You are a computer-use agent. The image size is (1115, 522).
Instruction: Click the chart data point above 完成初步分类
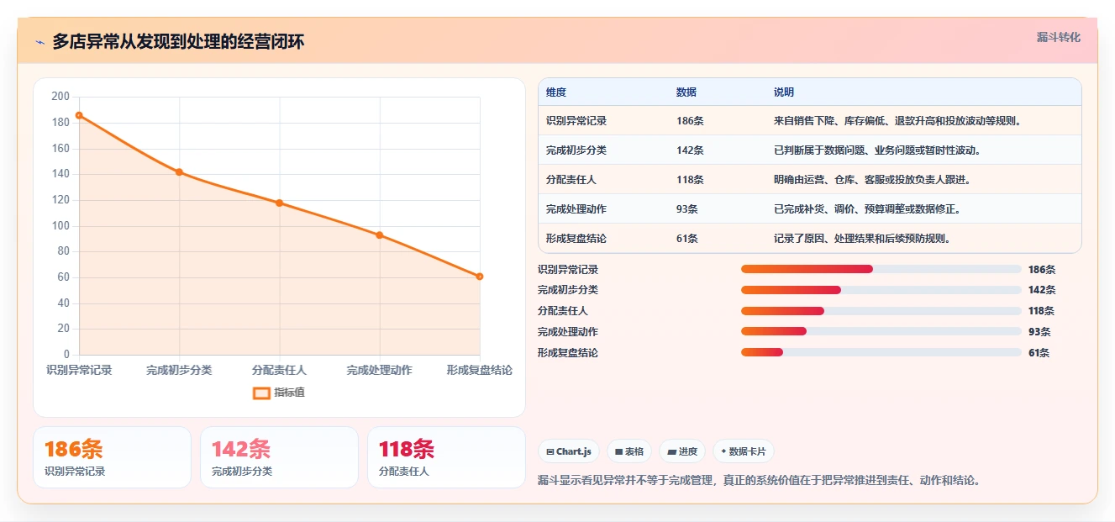click(179, 171)
